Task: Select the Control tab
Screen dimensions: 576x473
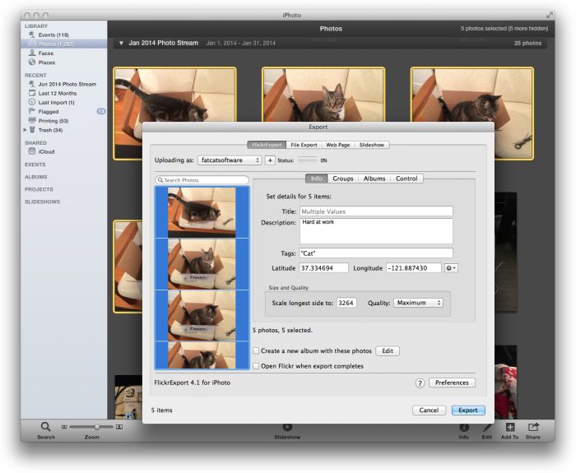Action: (406, 179)
